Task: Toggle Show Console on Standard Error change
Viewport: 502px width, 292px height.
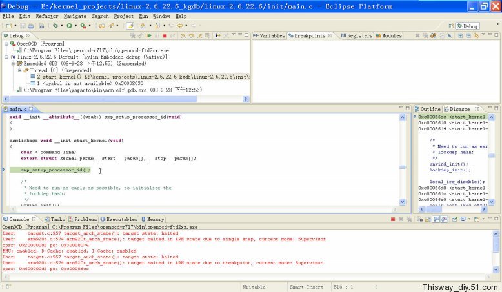Action: click(444, 219)
